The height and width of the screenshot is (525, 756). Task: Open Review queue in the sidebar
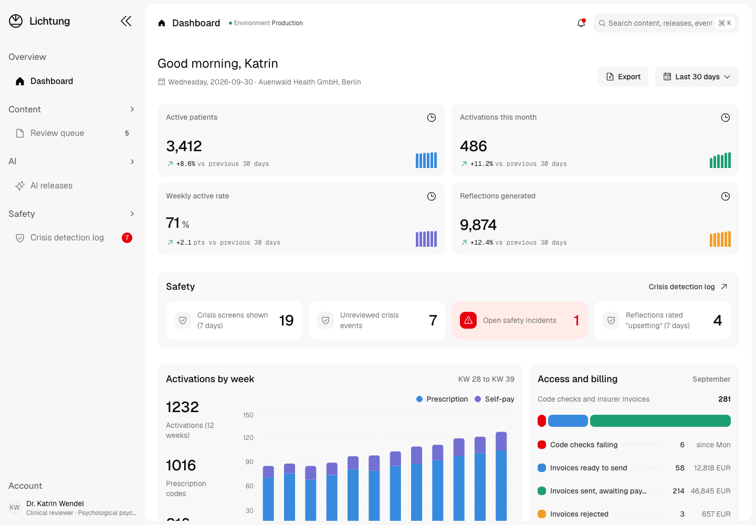tap(71, 133)
